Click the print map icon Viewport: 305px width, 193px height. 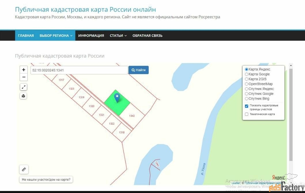click(24, 96)
